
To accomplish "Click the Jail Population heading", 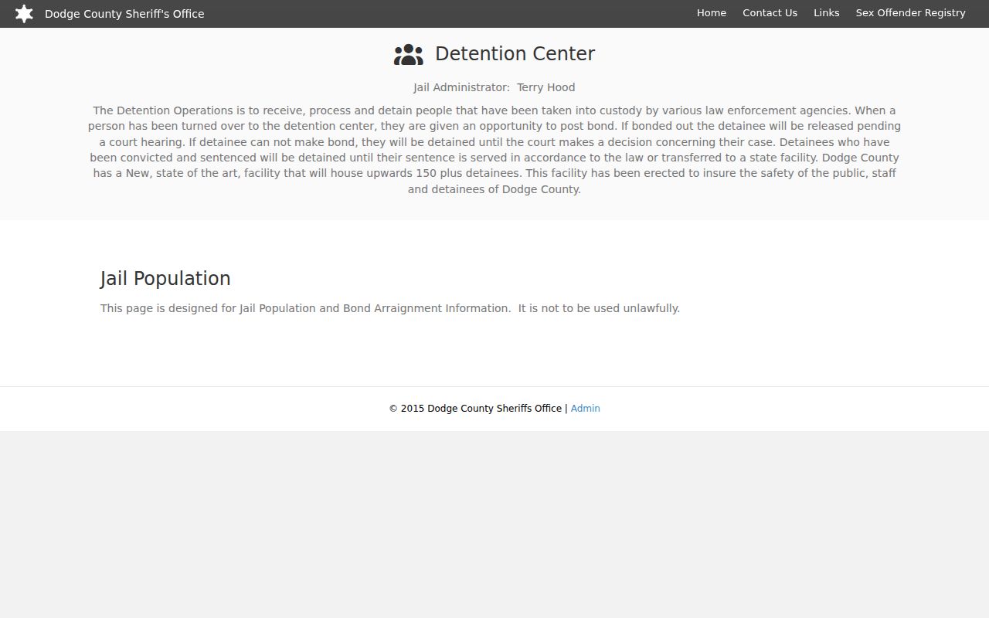I will [165, 279].
